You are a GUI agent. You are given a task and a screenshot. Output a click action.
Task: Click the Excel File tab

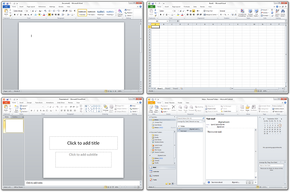click(152, 7)
